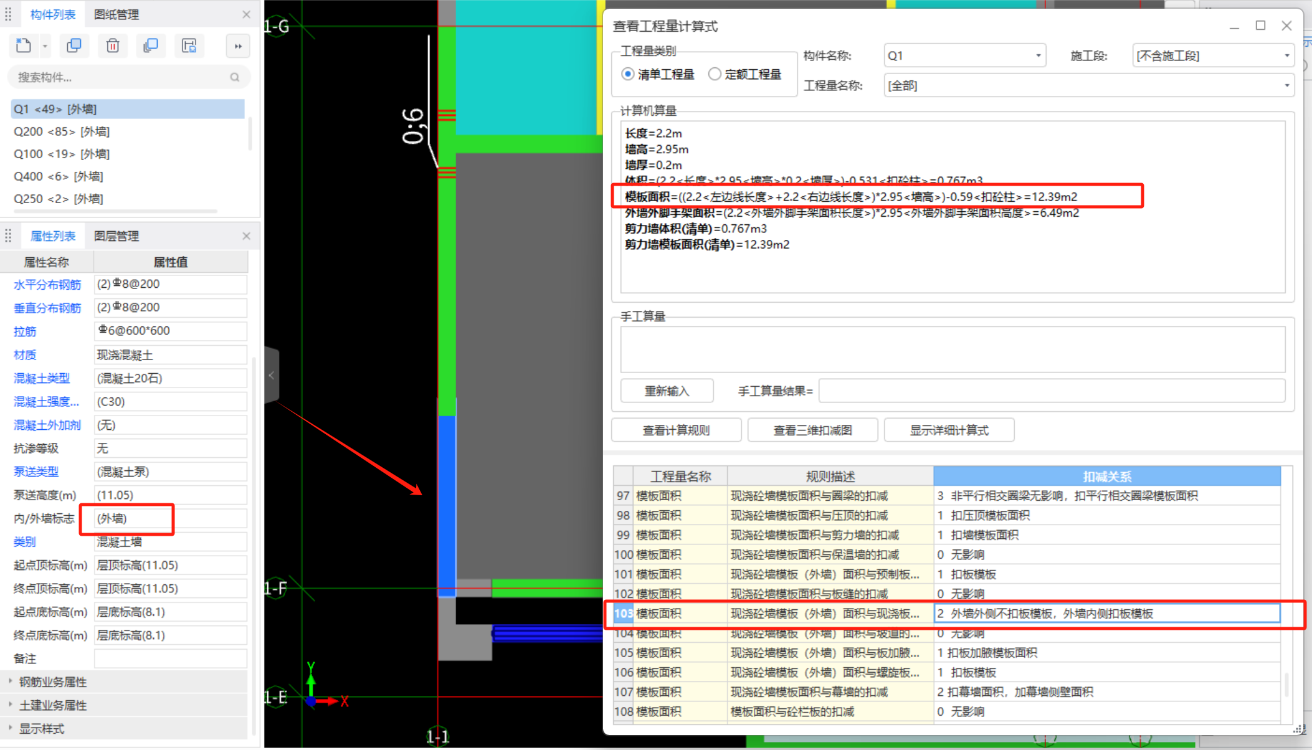The width and height of the screenshot is (1312, 750).
Task: Edit the 备注 value field
Action: 170,658
